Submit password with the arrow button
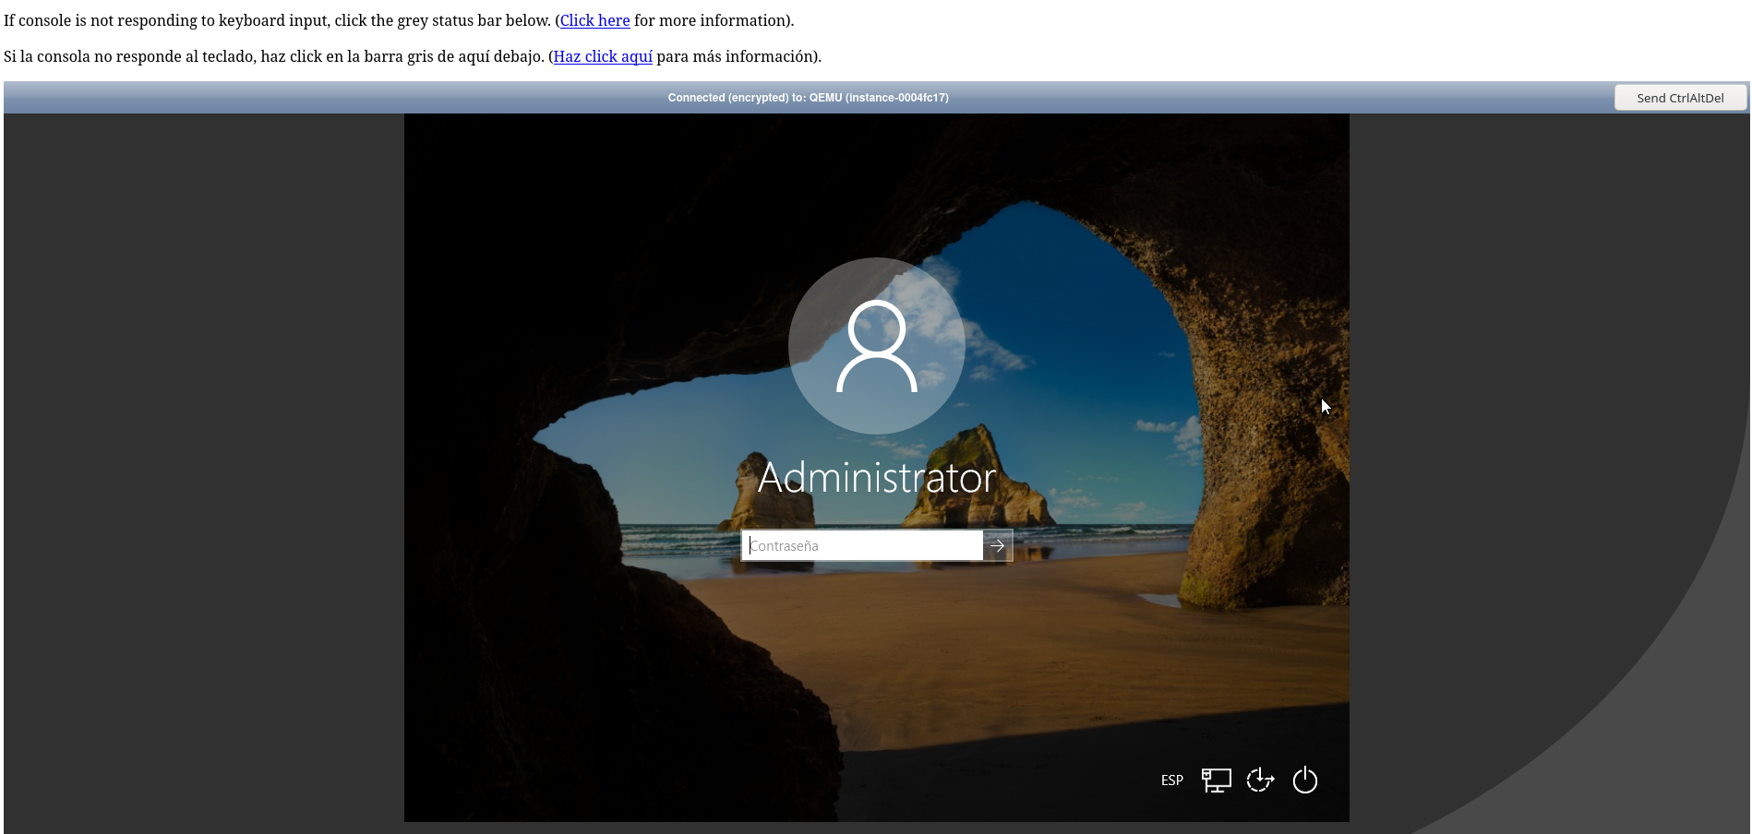This screenshot has height=834, width=1752. (997, 545)
